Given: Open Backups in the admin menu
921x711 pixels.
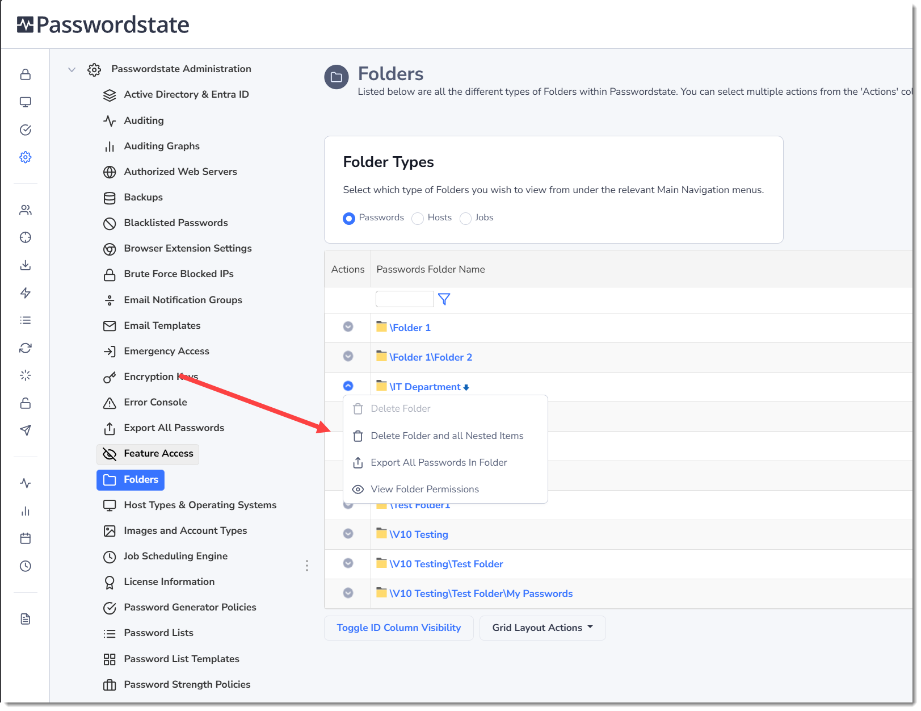Looking at the screenshot, I should click(x=133, y=198).
